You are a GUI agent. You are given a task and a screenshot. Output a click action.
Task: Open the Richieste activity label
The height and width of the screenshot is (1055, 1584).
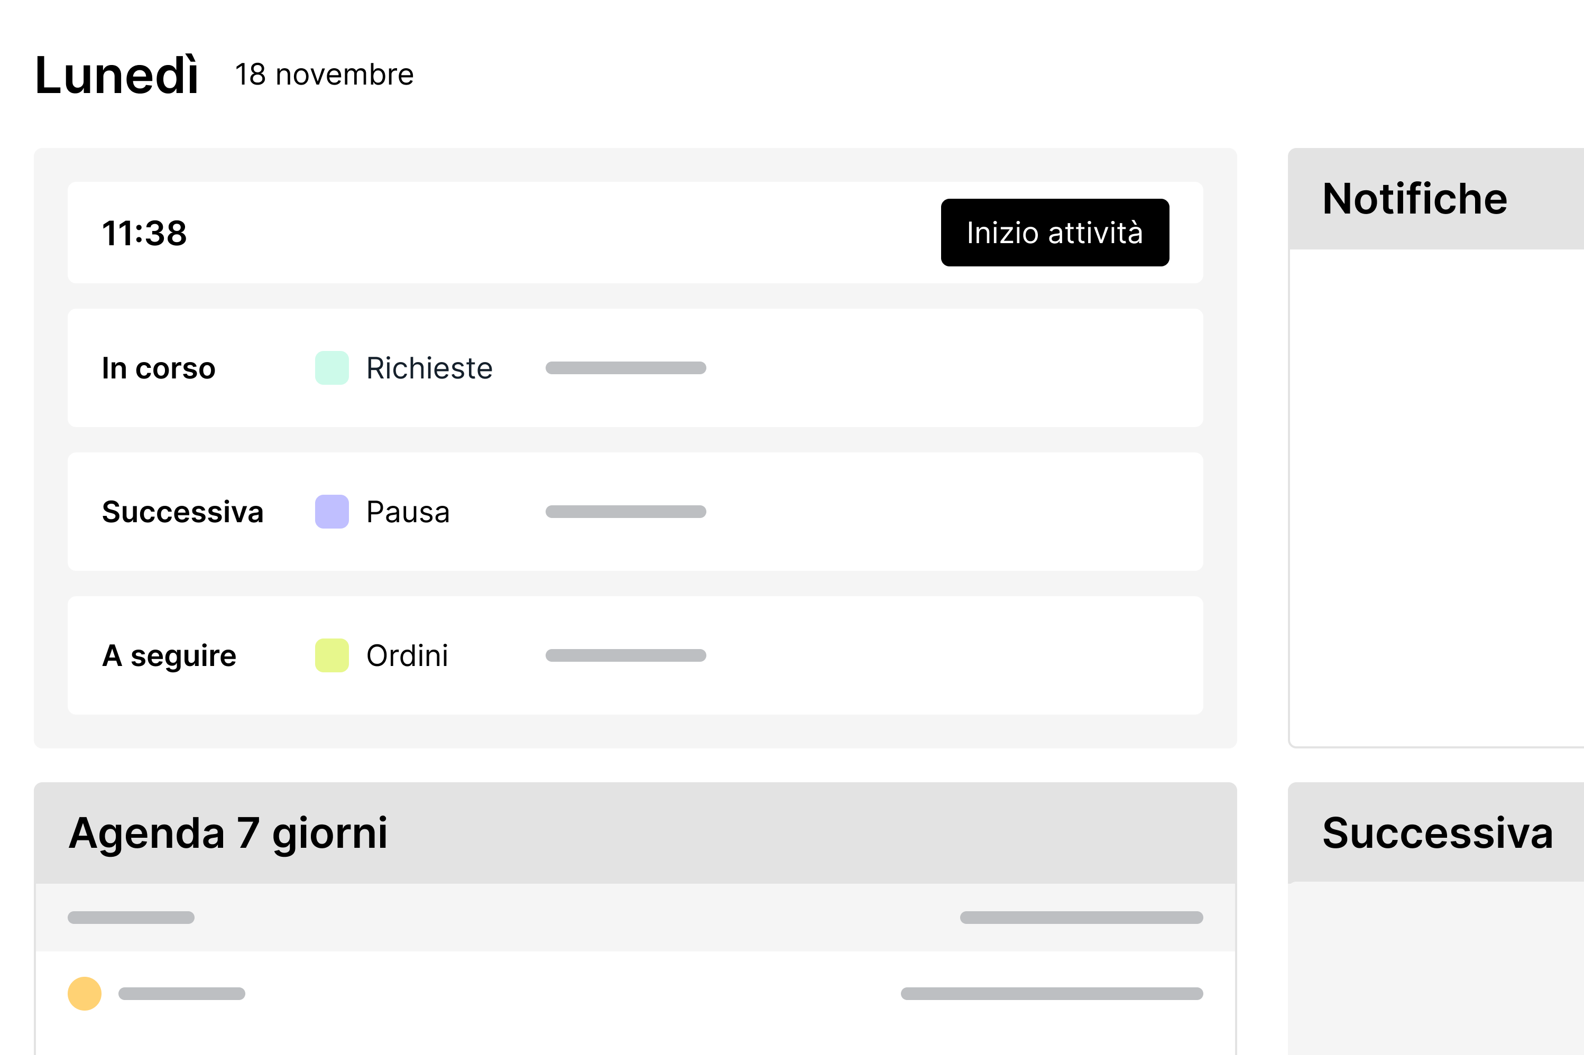point(429,368)
